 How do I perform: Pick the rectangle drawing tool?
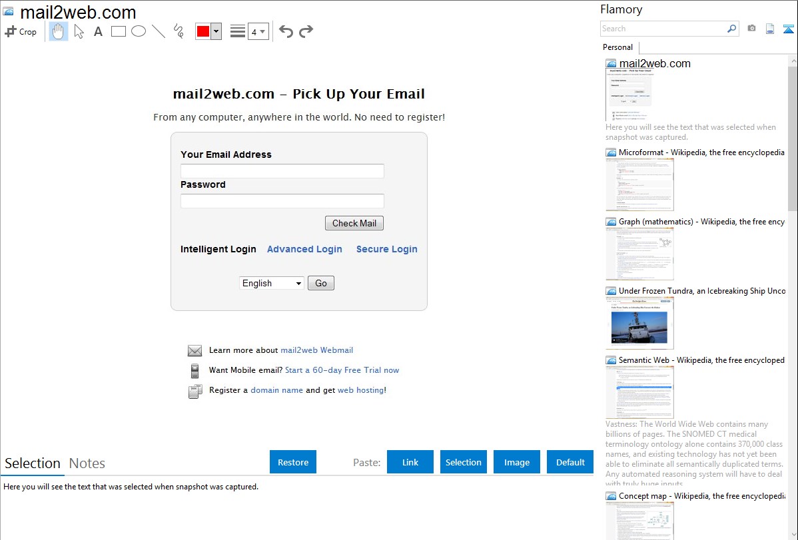(x=119, y=31)
